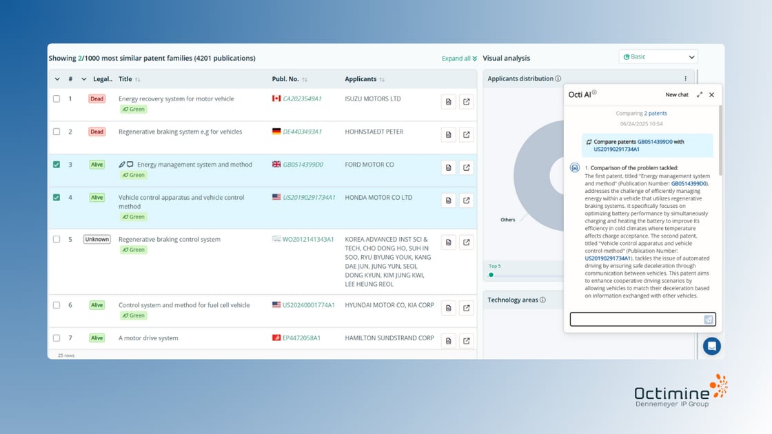The height and width of the screenshot is (434, 772).
Task: Open patent link US20240001774A1
Action: coord(308,305)
